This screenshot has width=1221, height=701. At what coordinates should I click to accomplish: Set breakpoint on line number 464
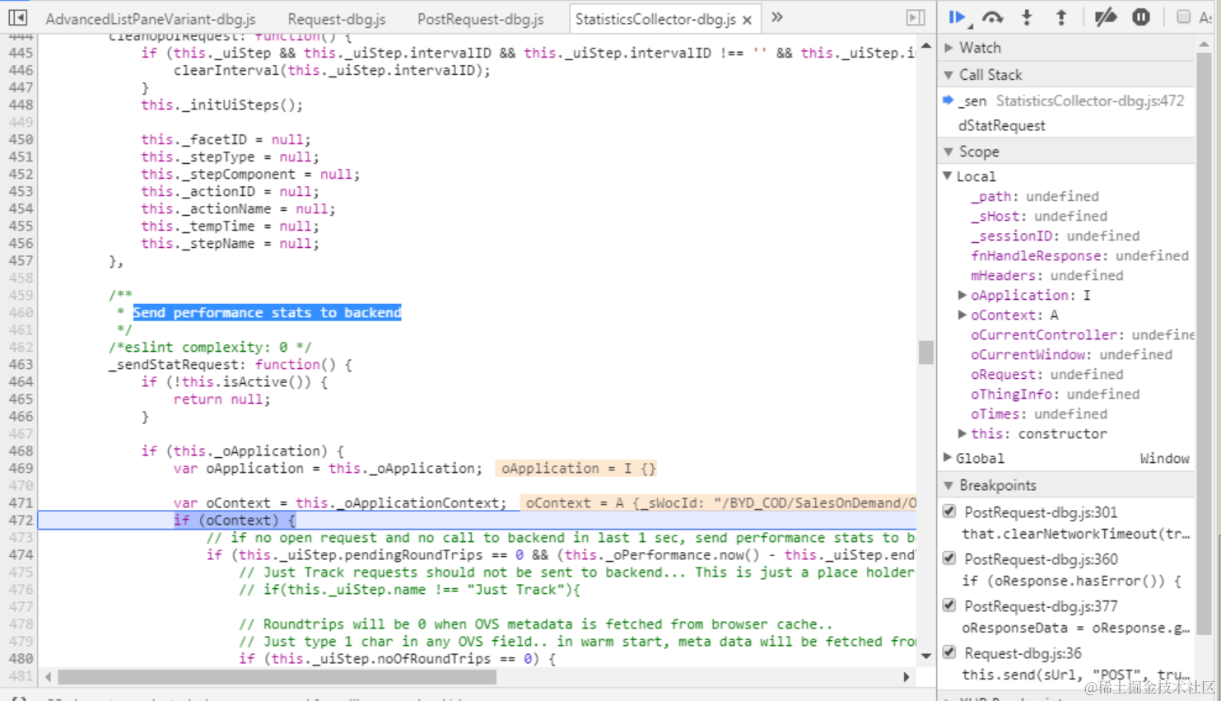21,382
